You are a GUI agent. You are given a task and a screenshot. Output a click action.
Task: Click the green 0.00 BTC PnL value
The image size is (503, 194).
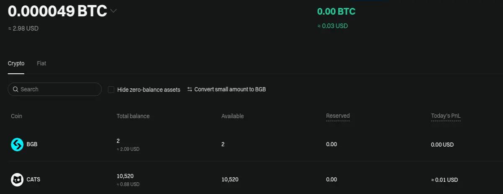(x=336, y=11)
